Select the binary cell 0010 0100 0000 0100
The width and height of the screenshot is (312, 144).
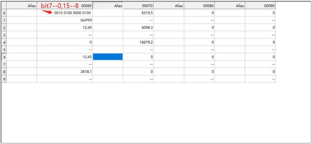click(65, 13)
